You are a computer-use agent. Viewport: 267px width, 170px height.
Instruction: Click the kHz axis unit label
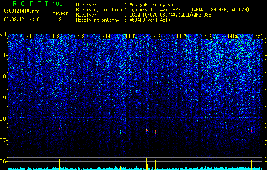click(x=4, y=34)
